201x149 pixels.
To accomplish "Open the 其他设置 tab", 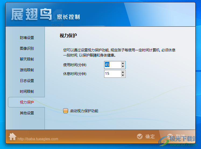I will (x=27, y=113).
